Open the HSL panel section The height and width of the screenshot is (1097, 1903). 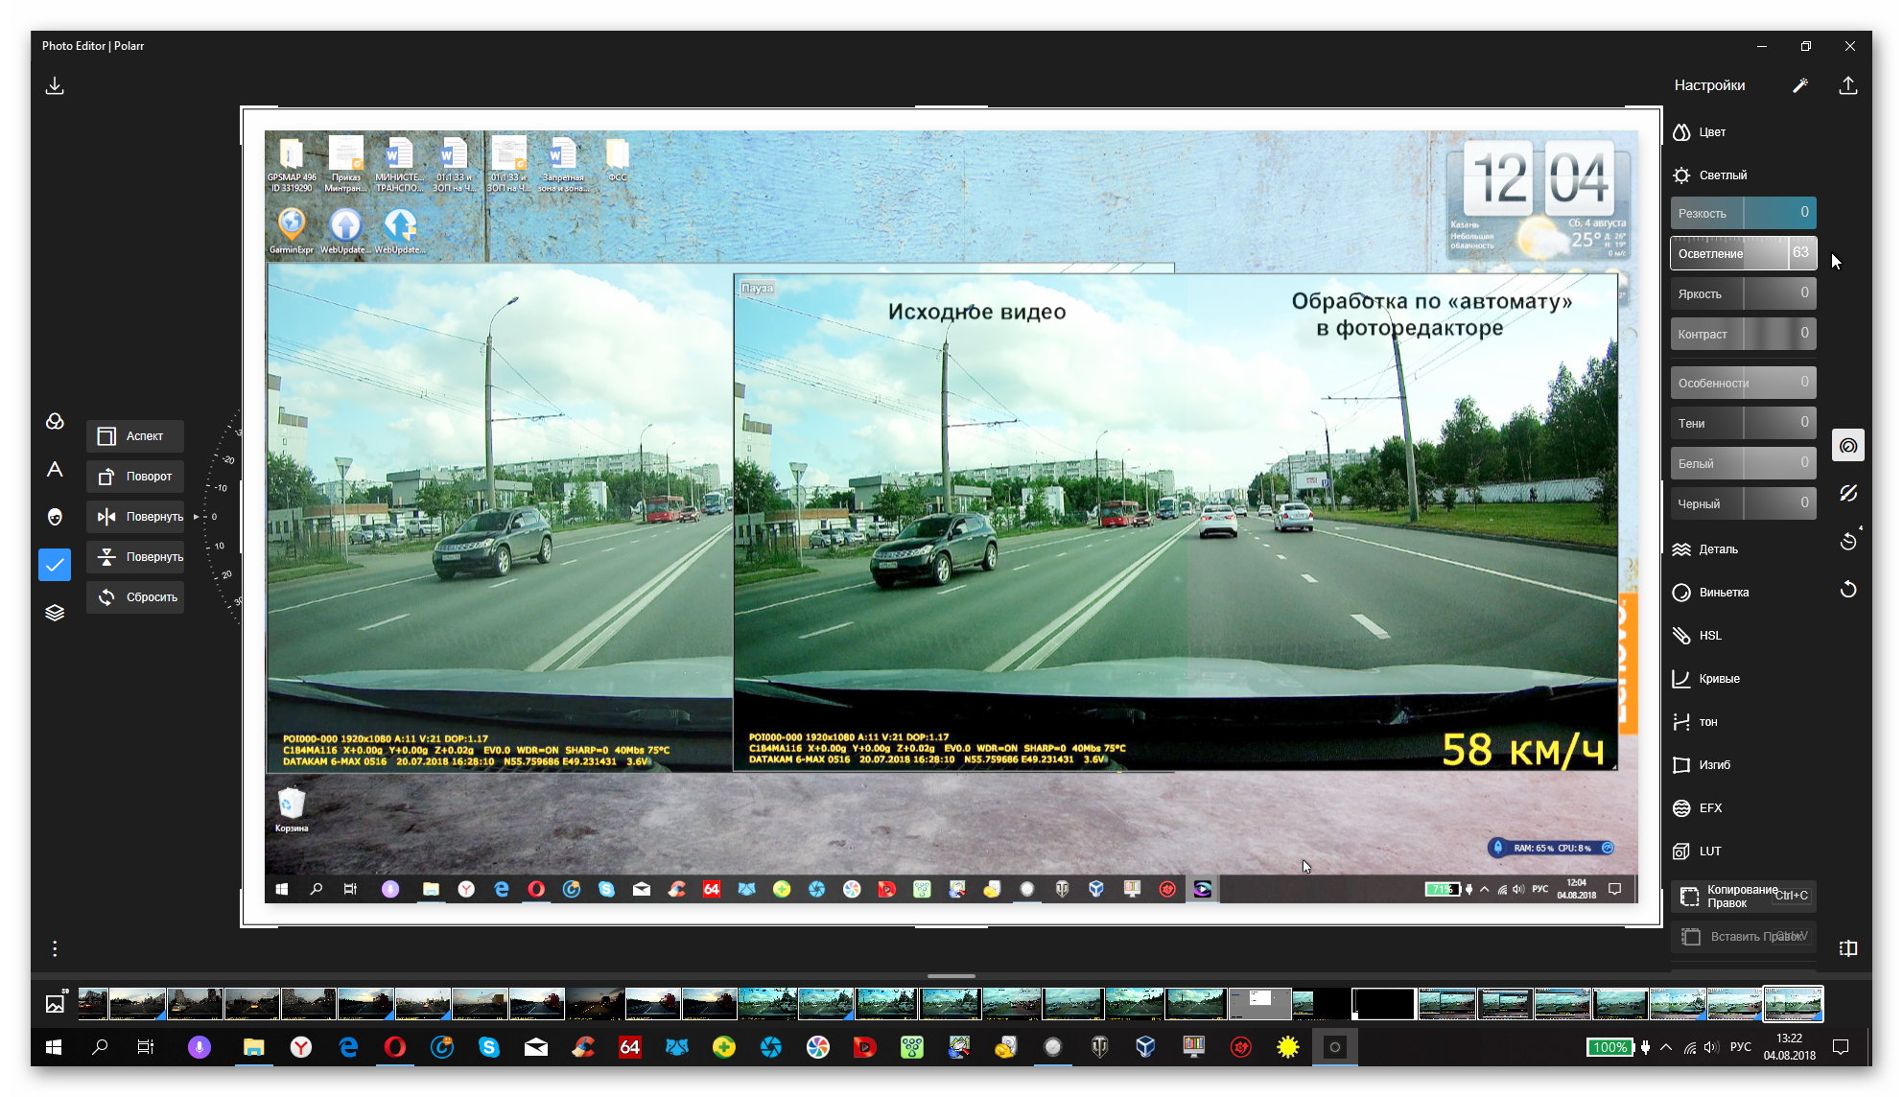[x=1709, y=636]
